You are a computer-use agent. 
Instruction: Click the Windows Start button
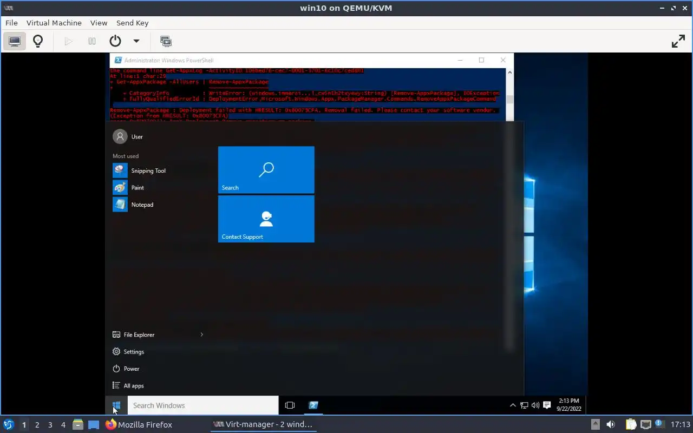coord(116,405)
